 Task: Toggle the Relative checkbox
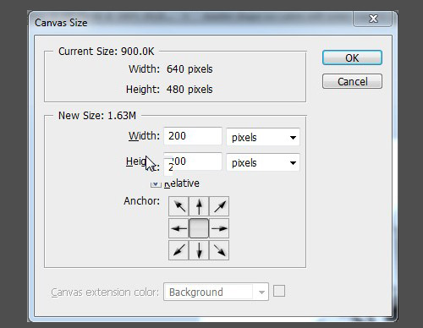156,184
